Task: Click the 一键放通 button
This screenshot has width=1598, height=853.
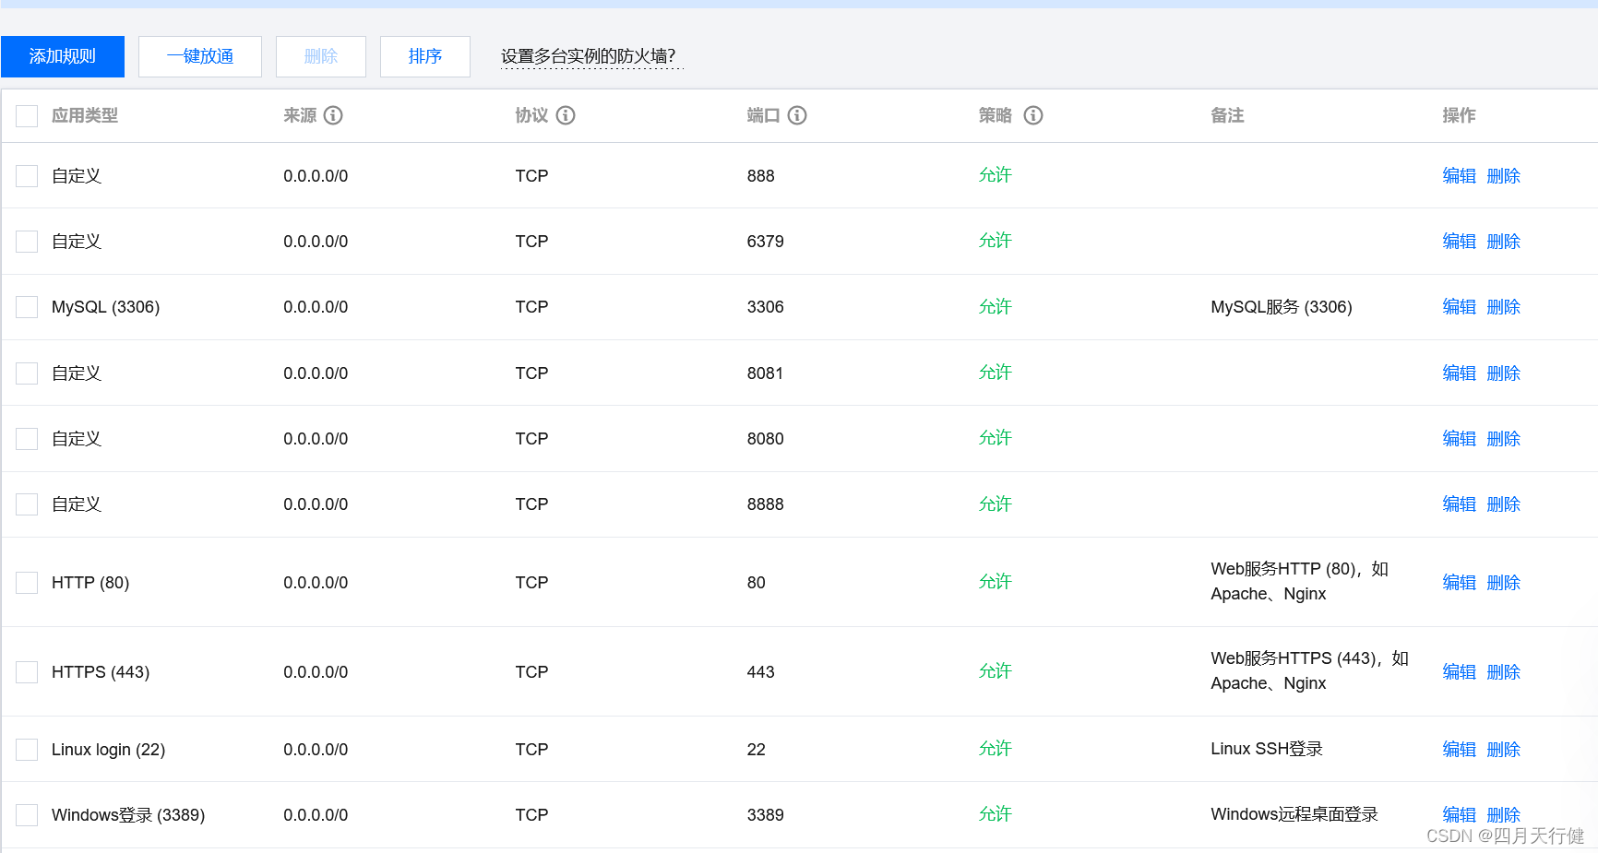Action: pos(200,56)
